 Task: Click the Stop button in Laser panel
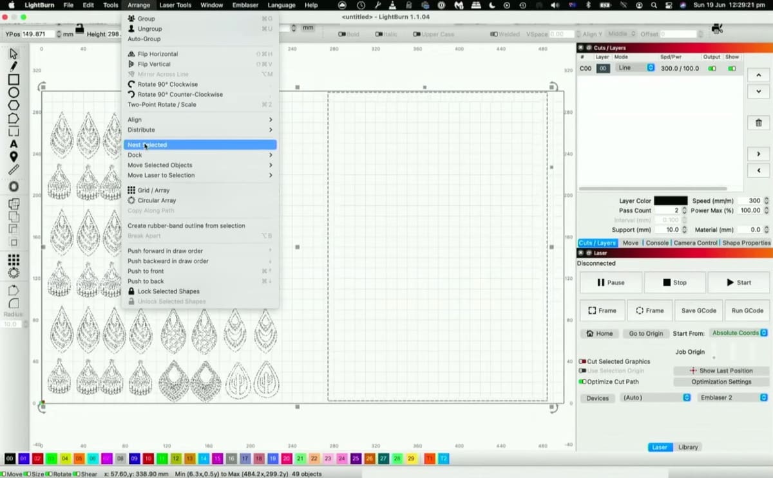(674, 282)
